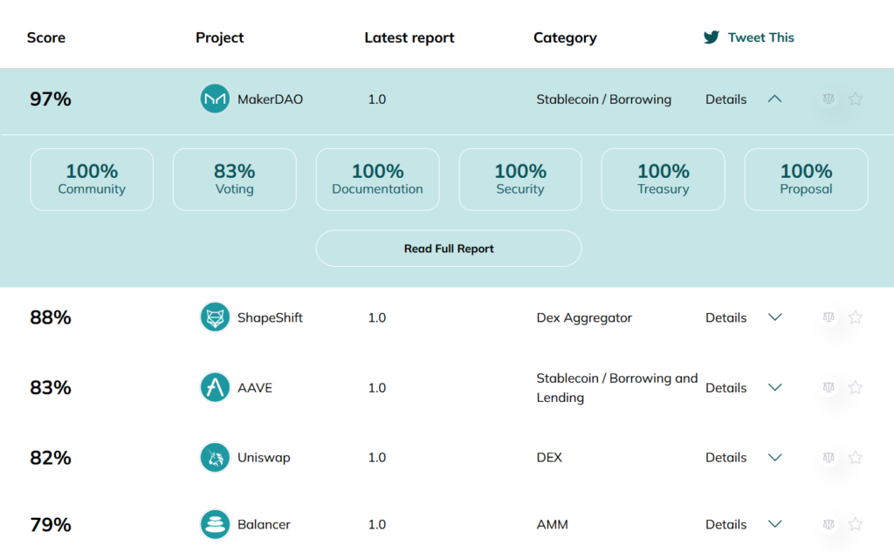Click the MakerDAO logo icon
Image resolution: width=894 pixels, height=552 pixels.
coord(215,99)
